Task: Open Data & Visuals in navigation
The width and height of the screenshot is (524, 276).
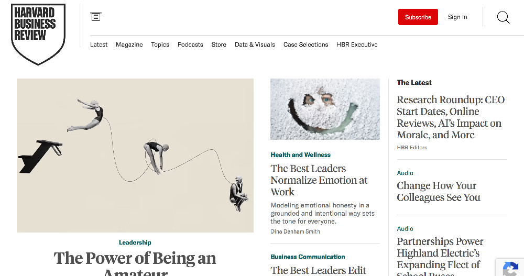Action: click(255, 45)
